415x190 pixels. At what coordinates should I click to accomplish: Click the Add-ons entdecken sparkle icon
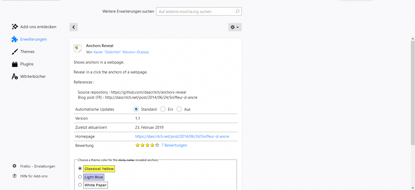coord(15,27)
